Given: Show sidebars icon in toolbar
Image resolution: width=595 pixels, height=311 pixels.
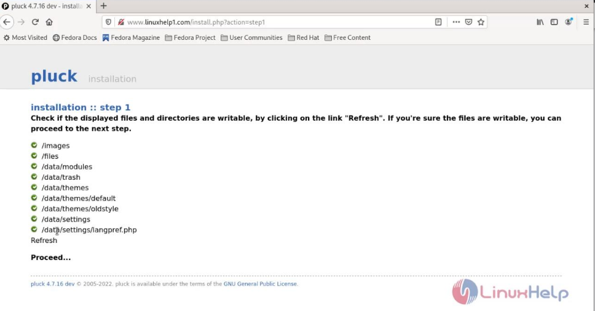Looking at the screenshot, I should point(554,22).
